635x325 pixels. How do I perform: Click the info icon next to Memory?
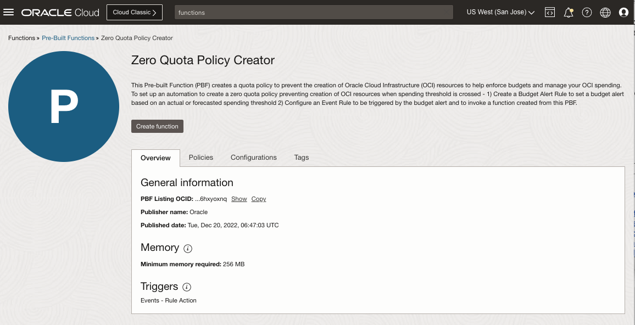click(187, 249)
